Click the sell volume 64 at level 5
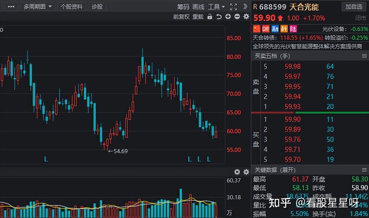 (x=330, y=67)
